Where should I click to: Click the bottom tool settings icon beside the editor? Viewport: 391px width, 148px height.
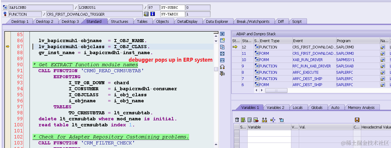tap(222, 73)
